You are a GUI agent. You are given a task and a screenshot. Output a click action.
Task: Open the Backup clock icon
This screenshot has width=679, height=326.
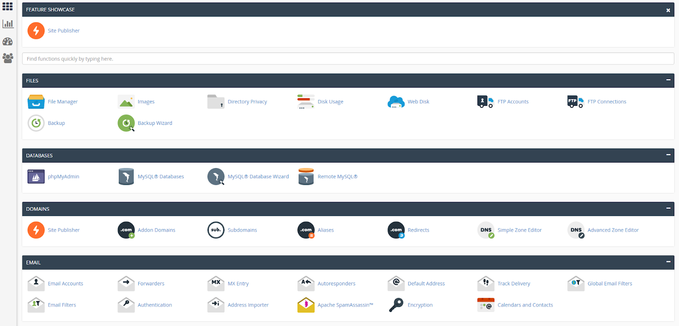pos(36,123)
